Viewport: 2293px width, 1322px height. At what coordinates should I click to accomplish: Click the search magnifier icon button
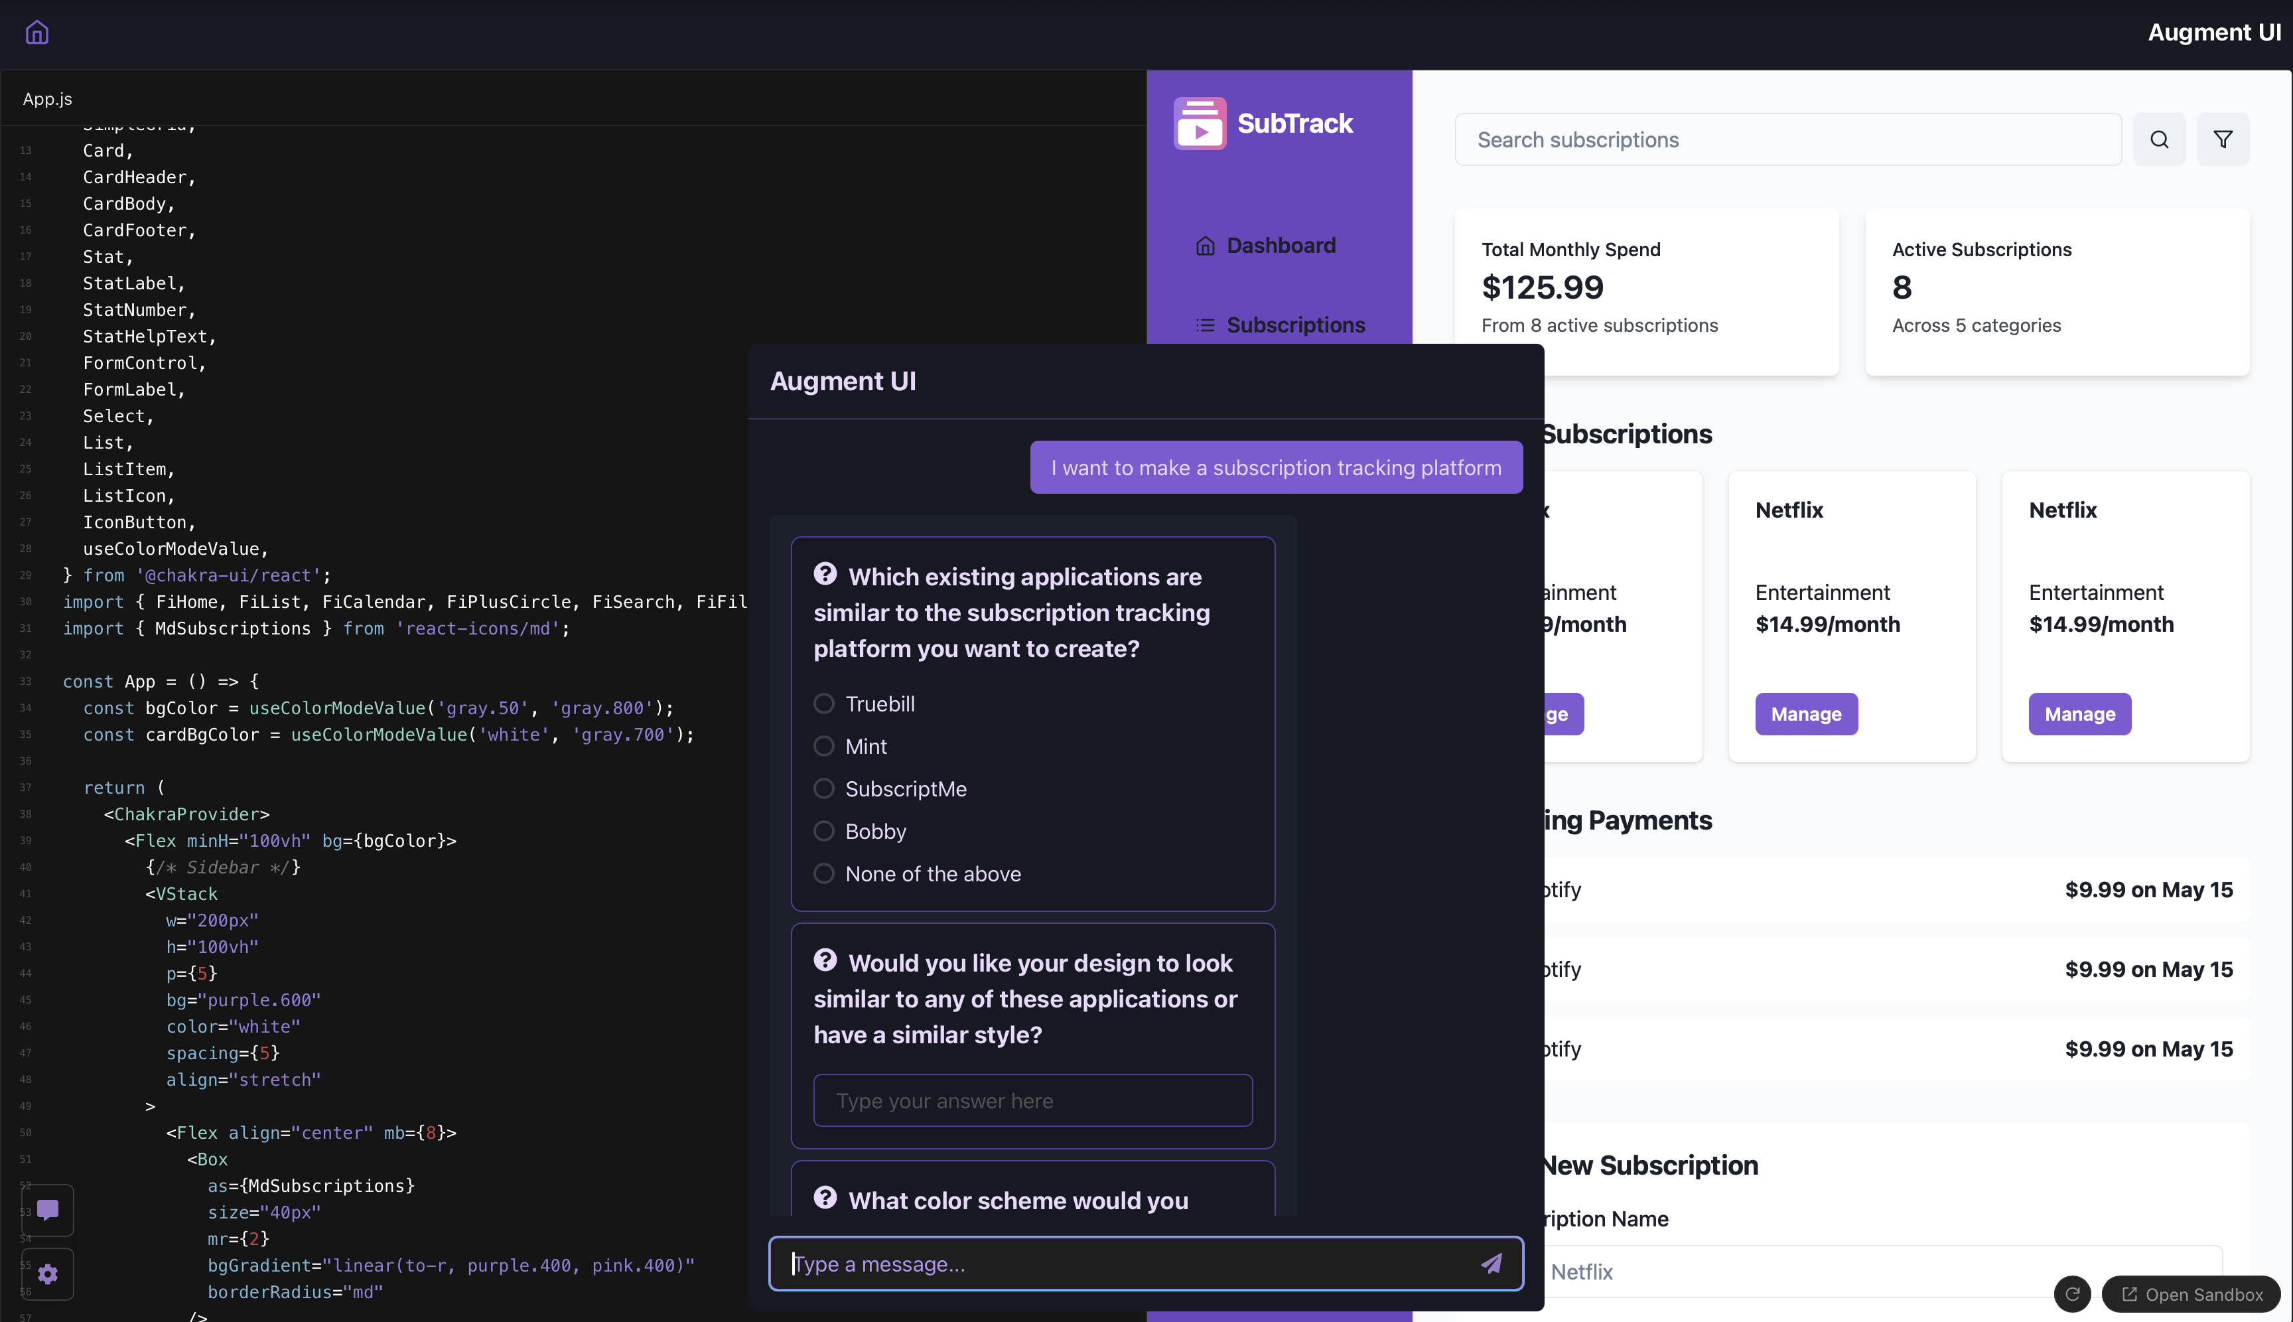click(x=2159, y=140)
